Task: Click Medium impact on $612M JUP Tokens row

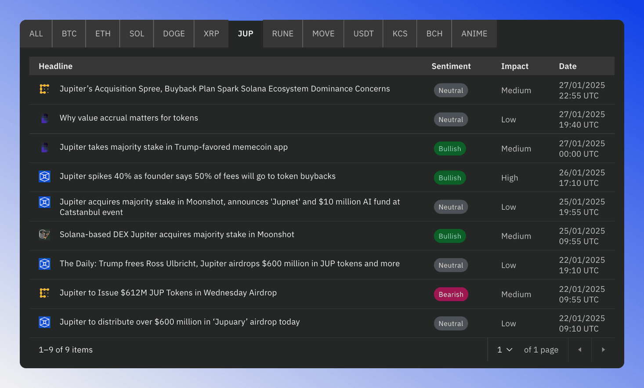Action: [x=516, y=294]
